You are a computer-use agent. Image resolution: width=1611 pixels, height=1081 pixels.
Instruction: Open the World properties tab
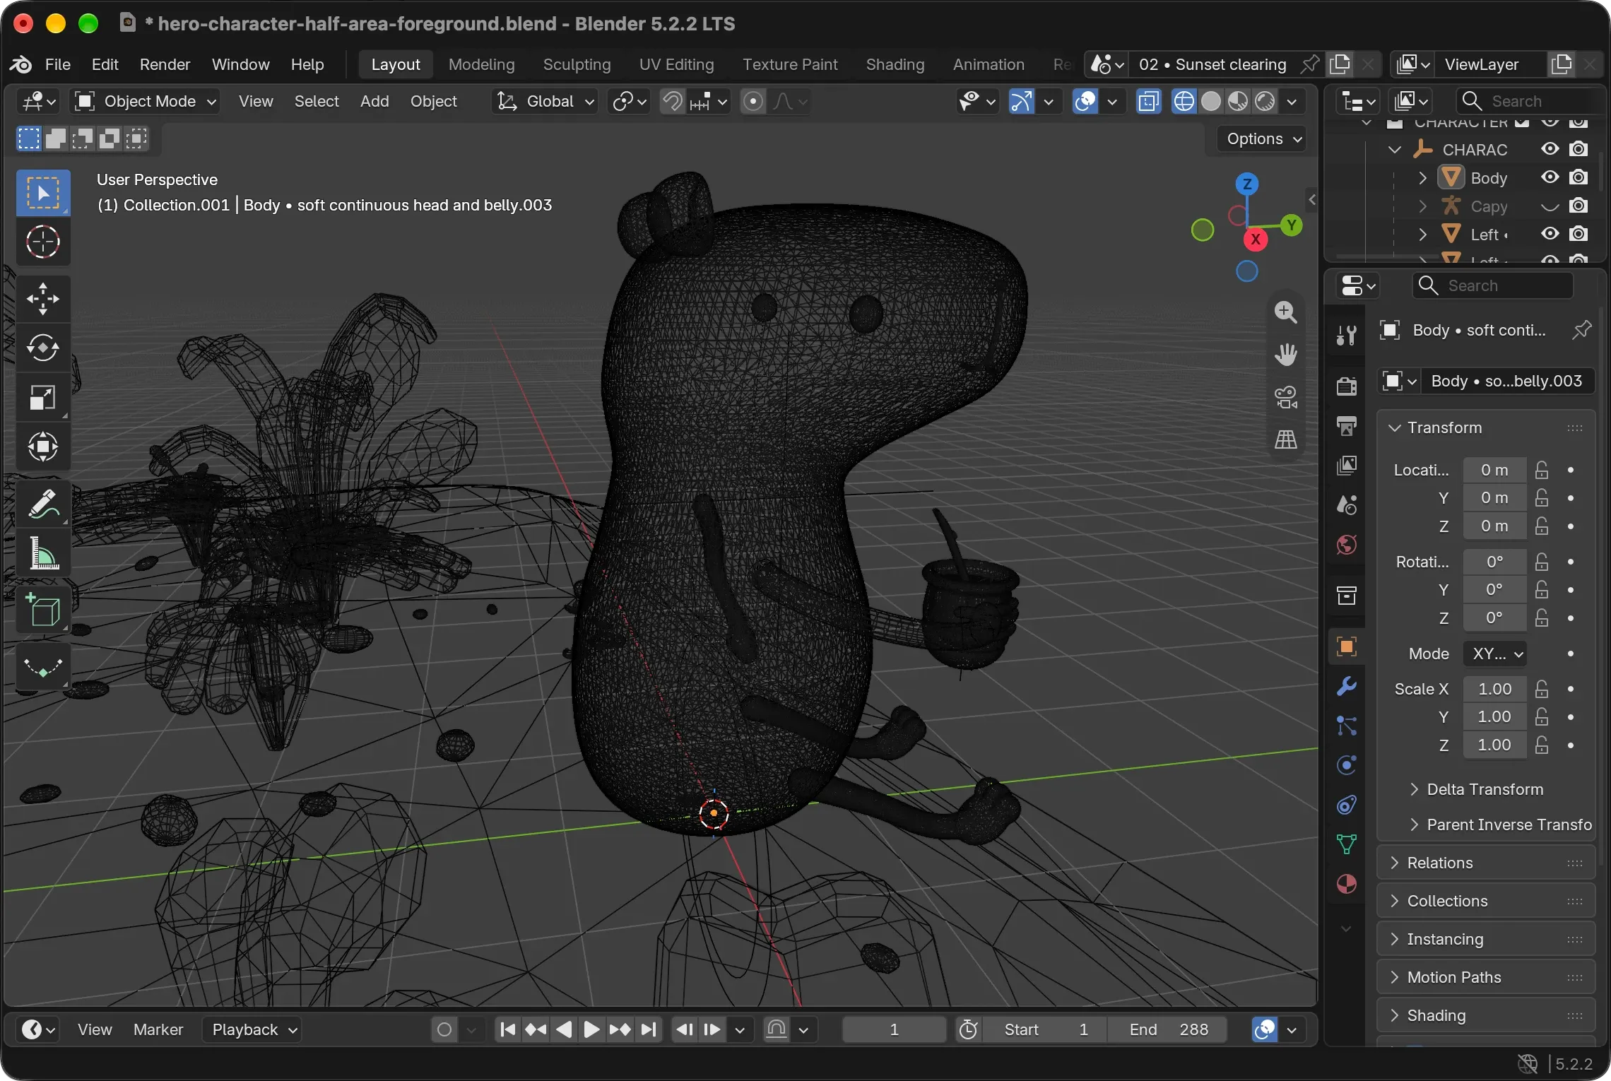(1347, 545)
